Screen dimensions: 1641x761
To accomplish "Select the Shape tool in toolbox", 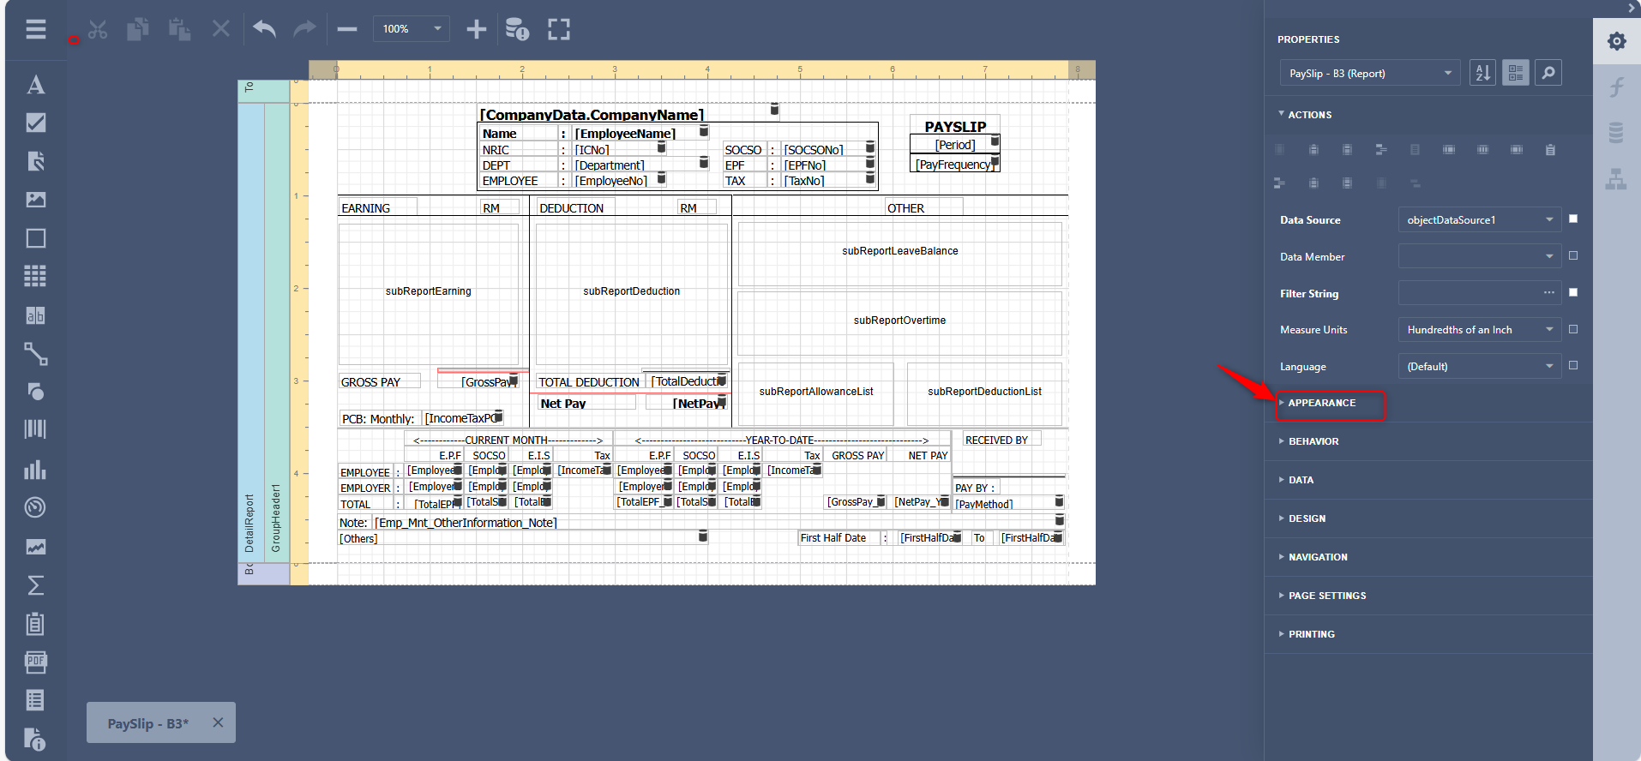I will [35, 392].
